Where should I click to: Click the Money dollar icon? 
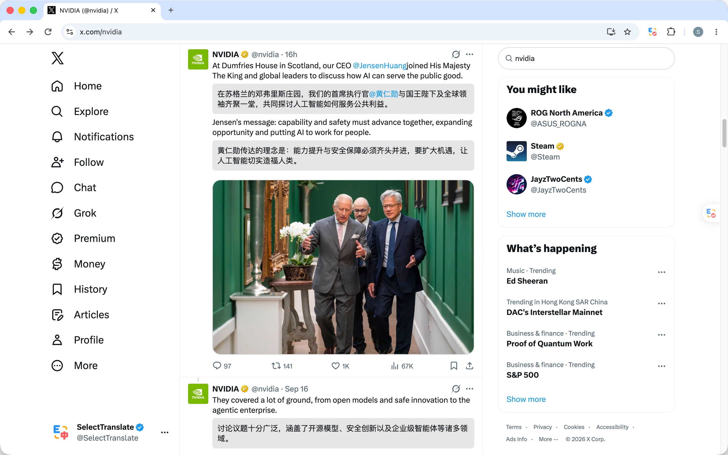(57, 264)
